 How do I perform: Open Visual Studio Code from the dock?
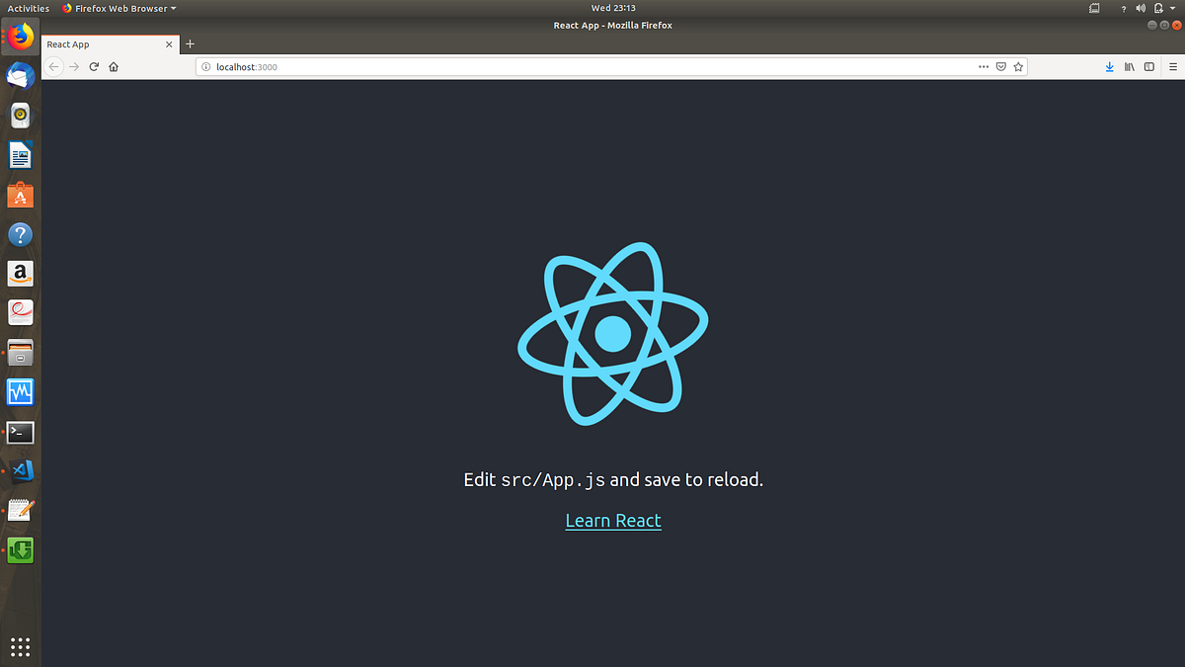coord(20,471)
